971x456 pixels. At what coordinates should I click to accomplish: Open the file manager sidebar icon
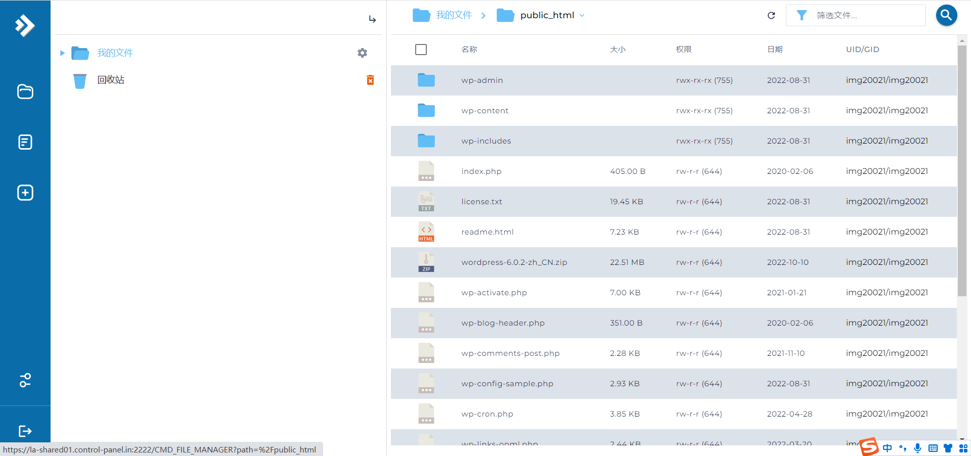pyautogui.click(x=25, y=92)
